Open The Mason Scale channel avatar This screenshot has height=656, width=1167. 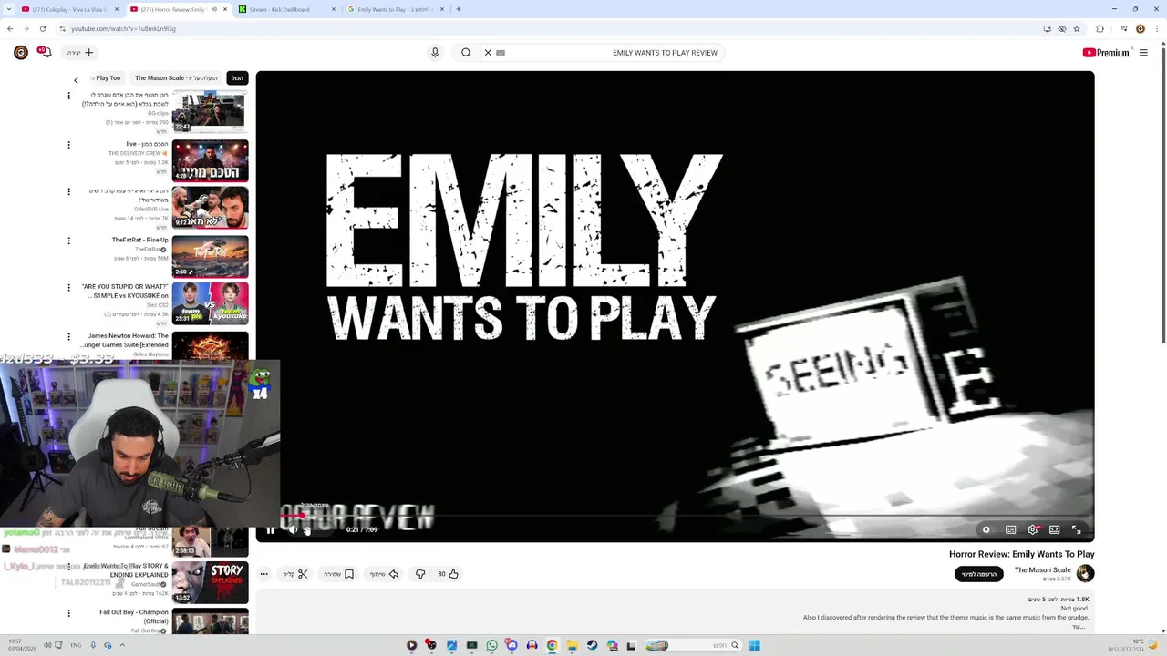[x=1085, y=573]
